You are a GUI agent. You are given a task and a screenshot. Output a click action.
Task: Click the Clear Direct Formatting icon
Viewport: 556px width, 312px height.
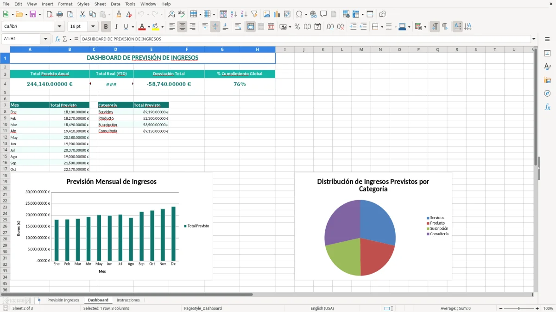coord(129,14)
